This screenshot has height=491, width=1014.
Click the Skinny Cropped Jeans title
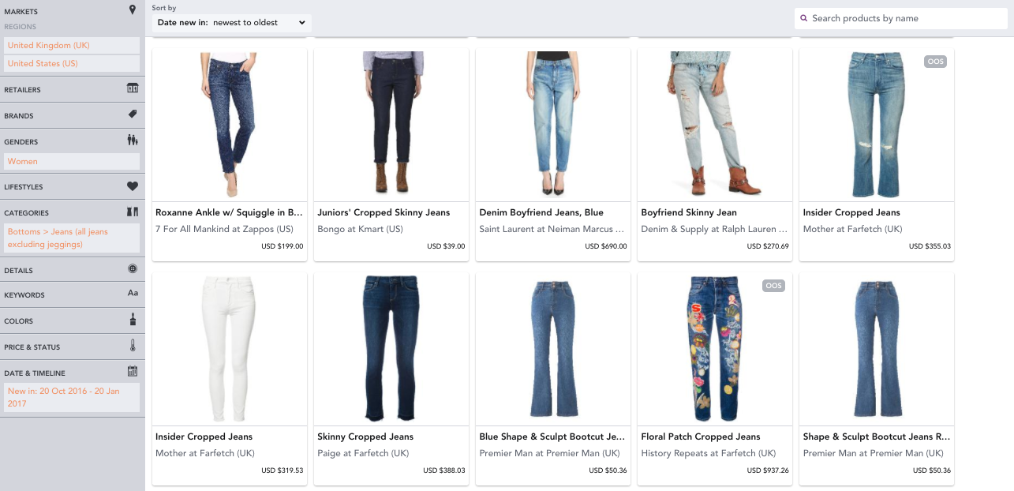(365, 437)
